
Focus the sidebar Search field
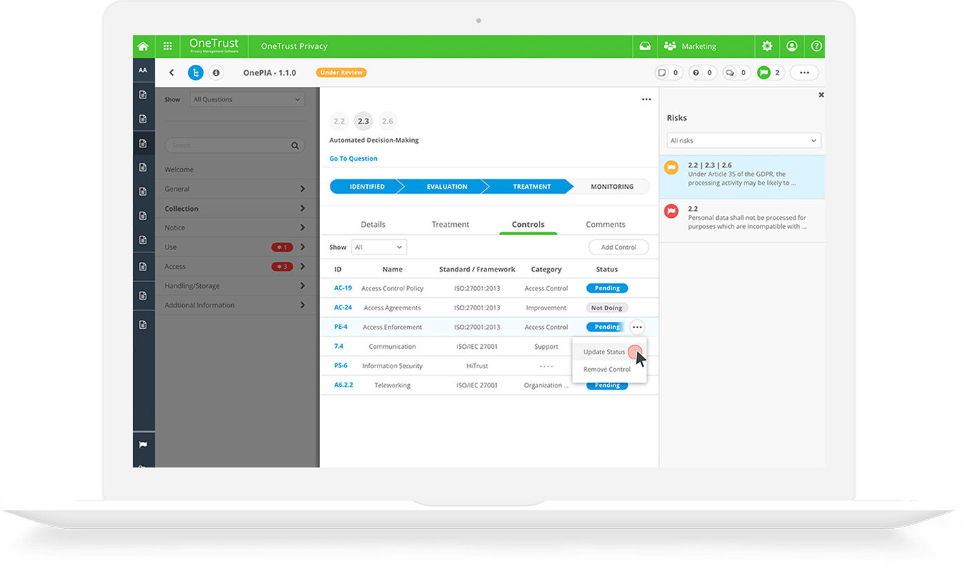click(x=235, y=145)
